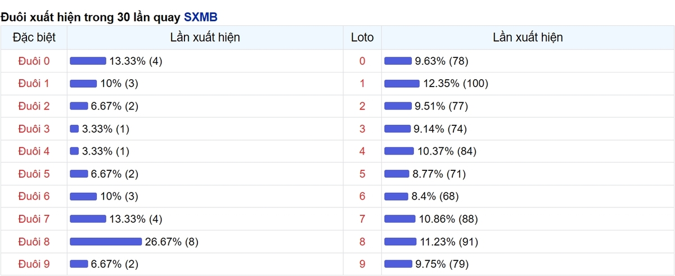Select Loto number 4 in the Loto column

362,151
